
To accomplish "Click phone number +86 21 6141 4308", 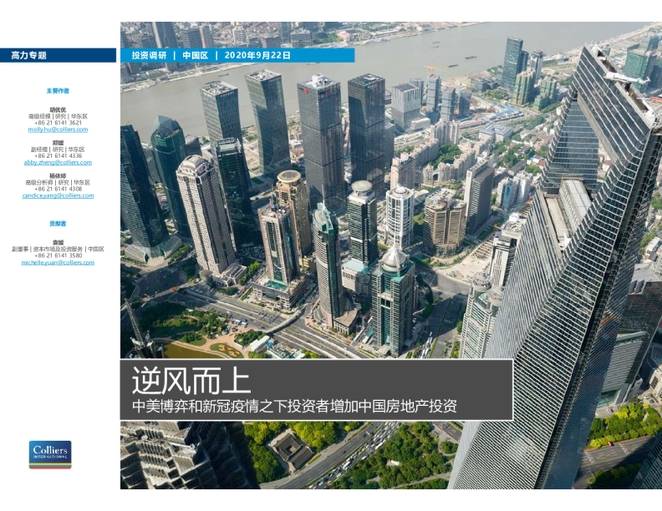I will pos(58,189).
